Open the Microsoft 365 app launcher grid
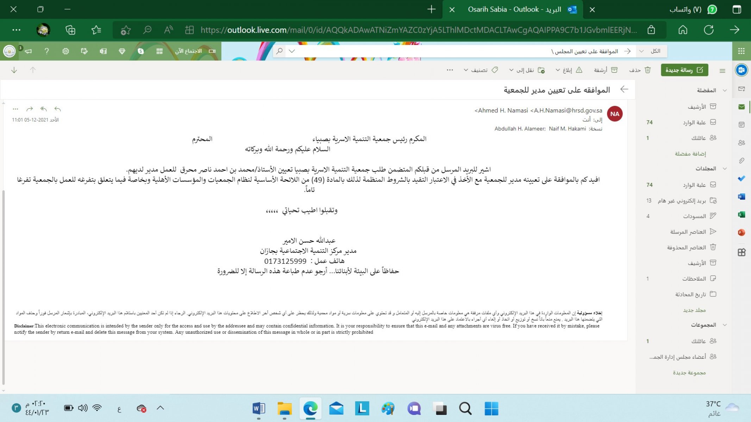 (x=741, y=51)
